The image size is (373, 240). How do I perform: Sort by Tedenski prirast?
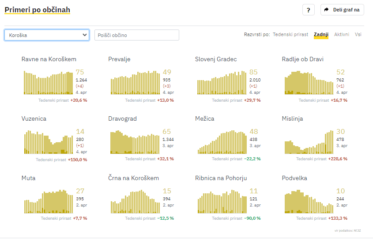point(290,34)
